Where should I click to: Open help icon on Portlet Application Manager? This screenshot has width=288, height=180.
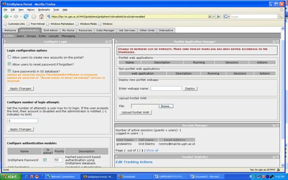[x=116, y=41]
